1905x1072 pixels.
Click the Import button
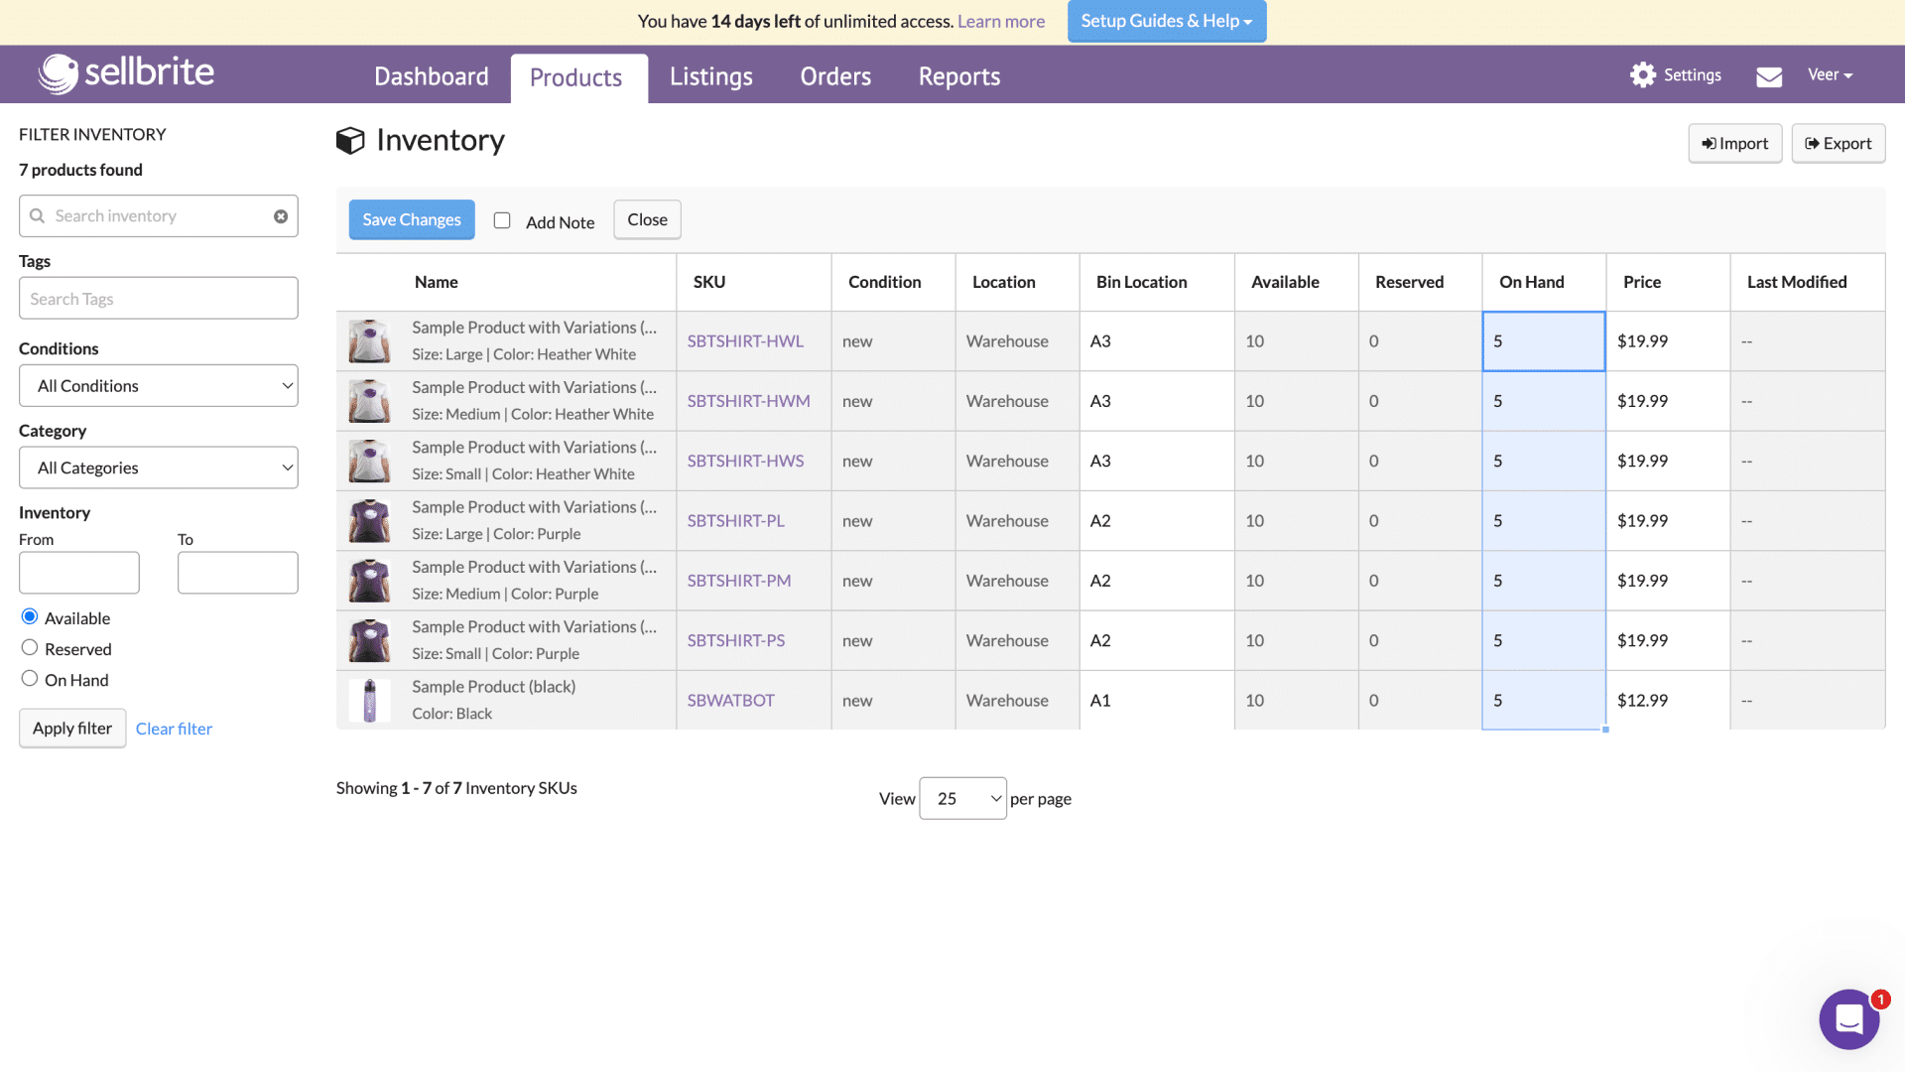coord(1735,143)
